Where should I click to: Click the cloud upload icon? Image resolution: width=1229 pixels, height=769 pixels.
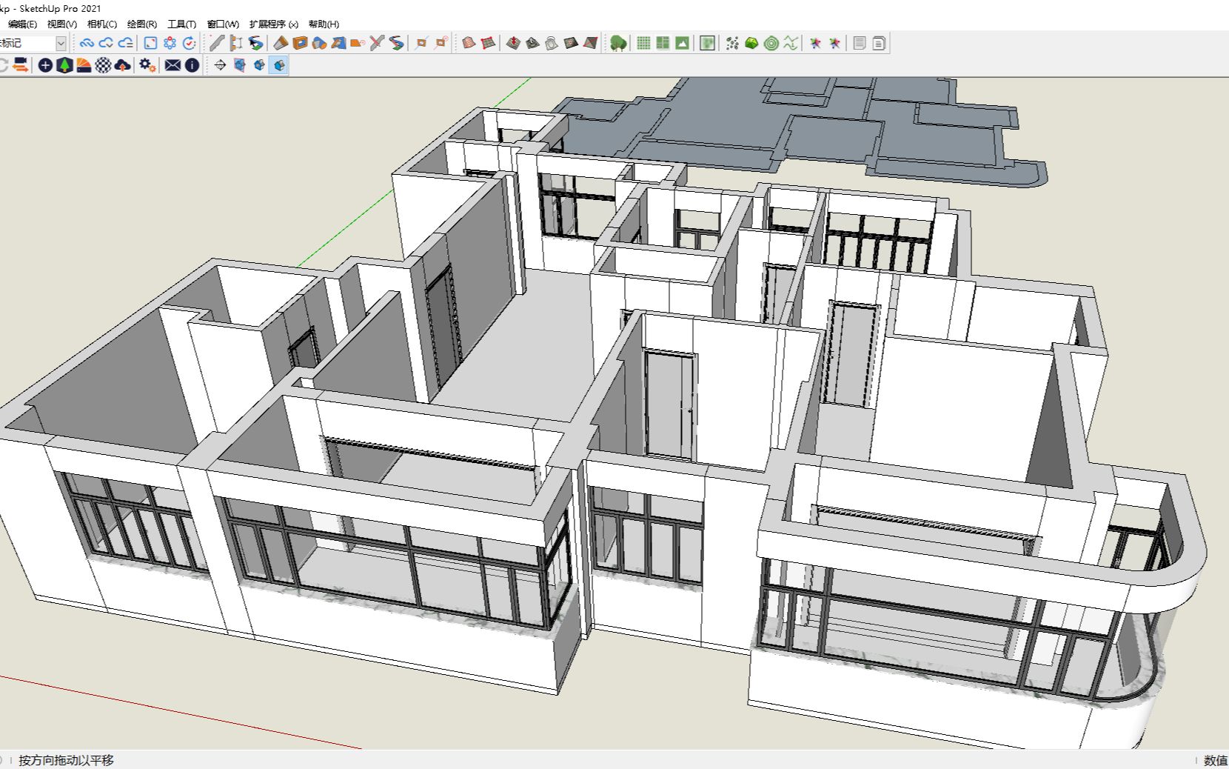(123, 65)
